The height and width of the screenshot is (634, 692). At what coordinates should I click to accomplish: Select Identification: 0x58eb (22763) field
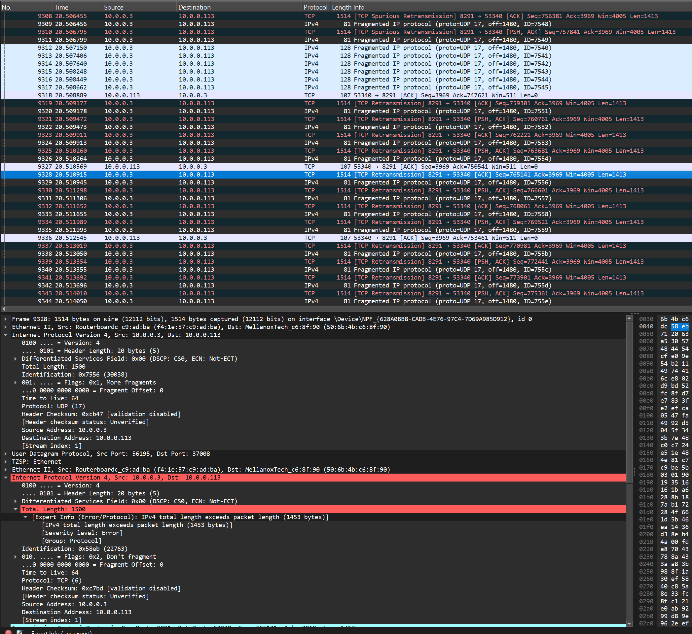tap(75, 549)
